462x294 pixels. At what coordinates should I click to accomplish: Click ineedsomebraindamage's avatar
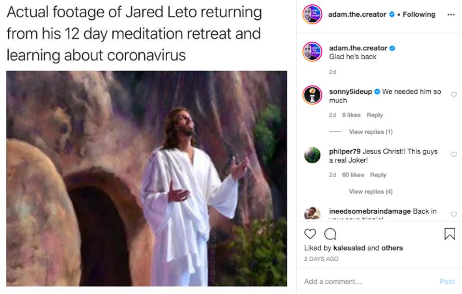click(312, 214)
